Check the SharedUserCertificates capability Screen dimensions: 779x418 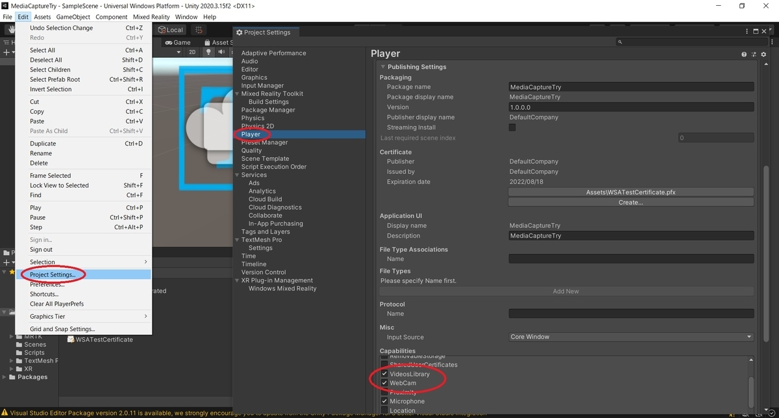pyautogui.click(x=384, y=365)
